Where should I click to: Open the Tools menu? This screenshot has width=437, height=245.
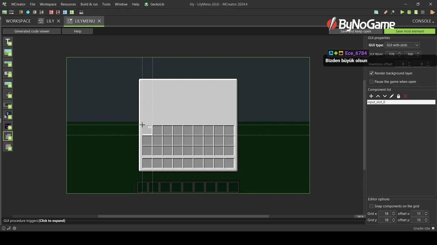coord(106,4)
